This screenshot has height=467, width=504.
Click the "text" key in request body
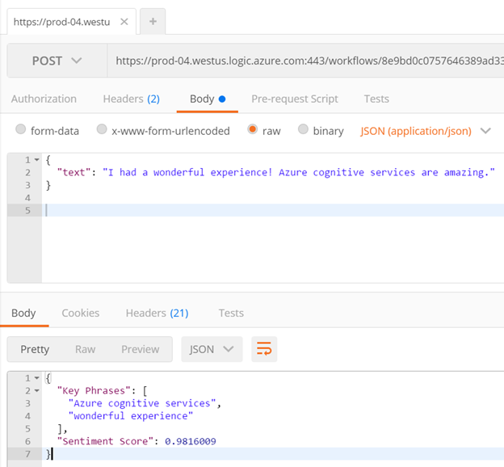coord(74,172)
